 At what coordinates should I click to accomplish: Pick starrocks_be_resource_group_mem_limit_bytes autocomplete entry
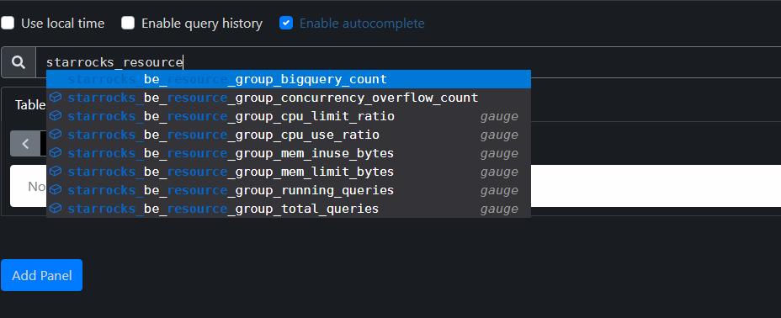coord(289,172)
